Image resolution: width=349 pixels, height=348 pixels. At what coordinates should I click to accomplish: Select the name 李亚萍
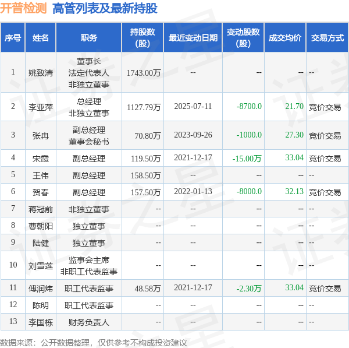coord(41,107)
